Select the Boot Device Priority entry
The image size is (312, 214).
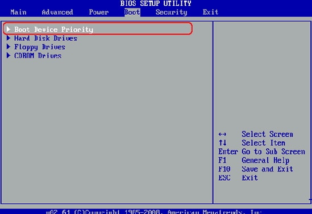pos(54,30)
